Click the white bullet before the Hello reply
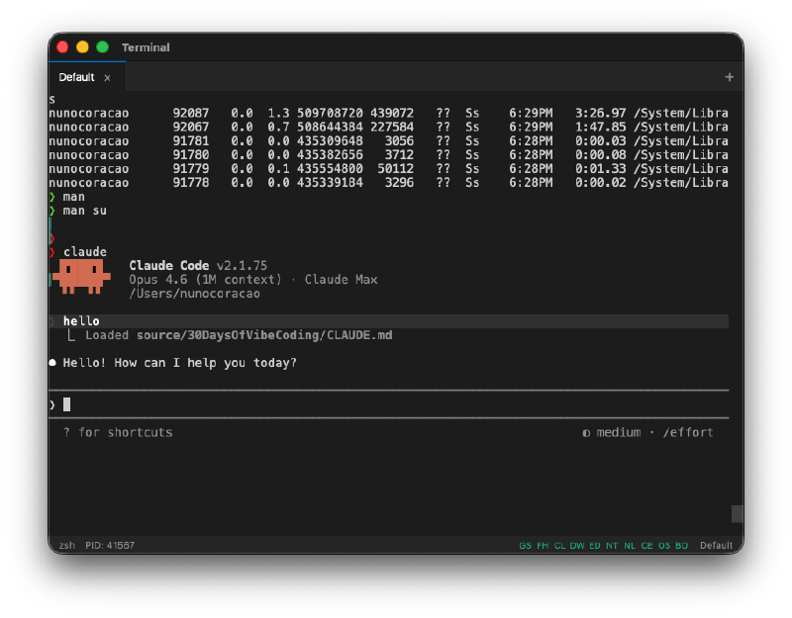Viewport: 792px width, 618px height. point(52,363)
